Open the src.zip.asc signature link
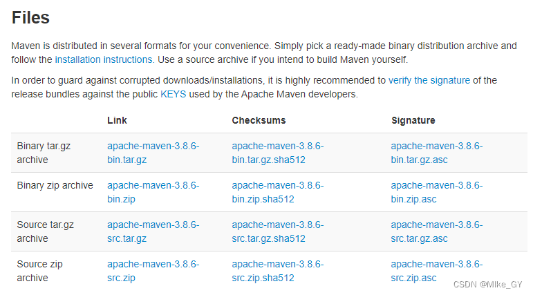The image size is (533, 295). [436, 264]
